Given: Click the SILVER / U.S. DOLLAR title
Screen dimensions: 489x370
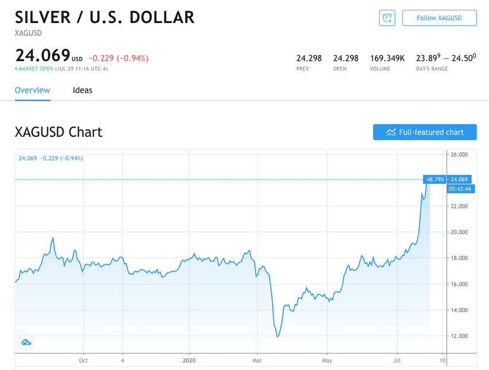Looking at the screenshot, I should point(104,17).
